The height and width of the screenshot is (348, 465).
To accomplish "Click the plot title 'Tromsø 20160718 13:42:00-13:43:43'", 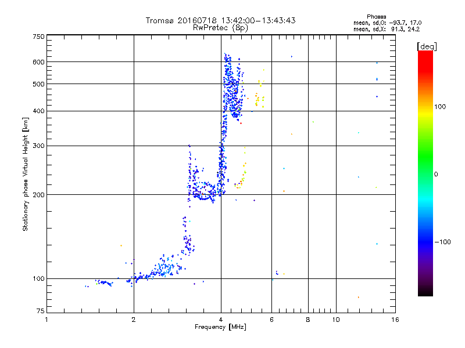I will coord(220,20).
